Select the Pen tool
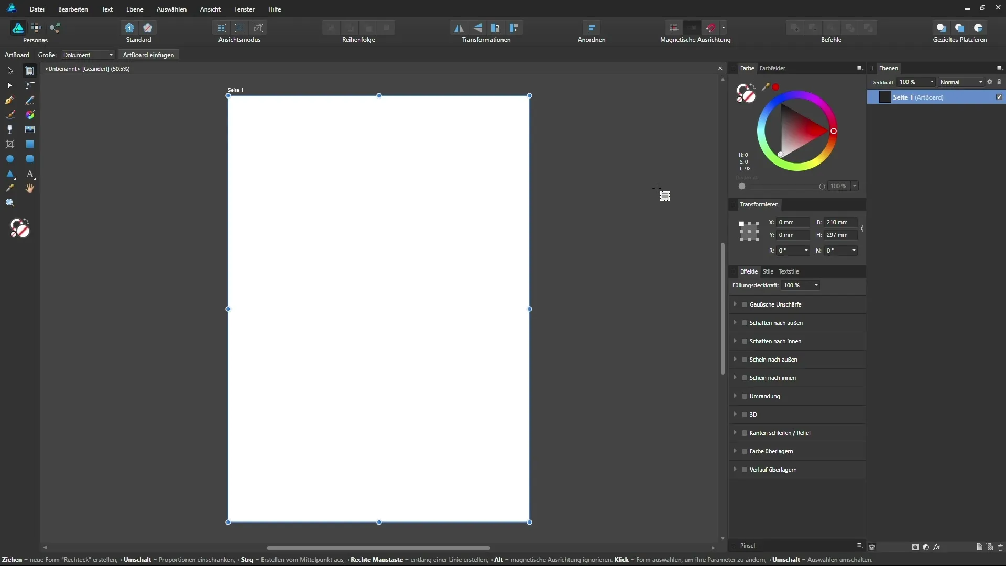The height and width of the screenshot is (566, 1006). (x=10, y=100)
